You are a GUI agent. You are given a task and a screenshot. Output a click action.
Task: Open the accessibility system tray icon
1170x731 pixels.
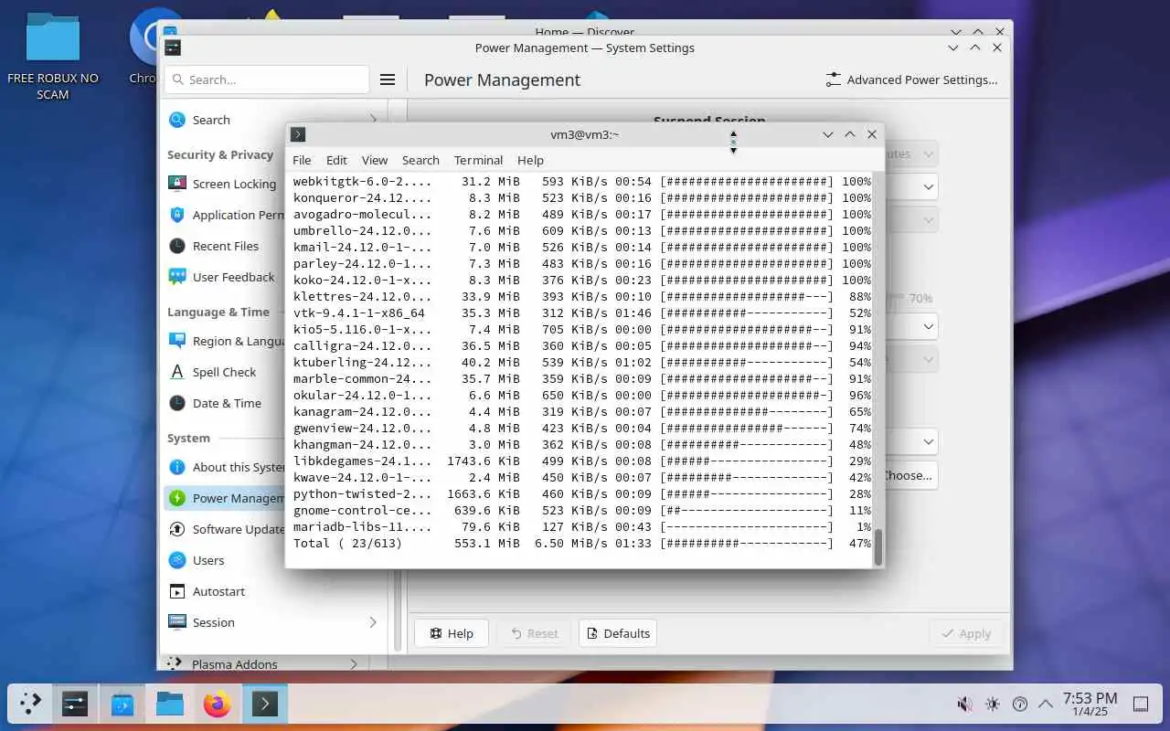(x=1020, y=704)
